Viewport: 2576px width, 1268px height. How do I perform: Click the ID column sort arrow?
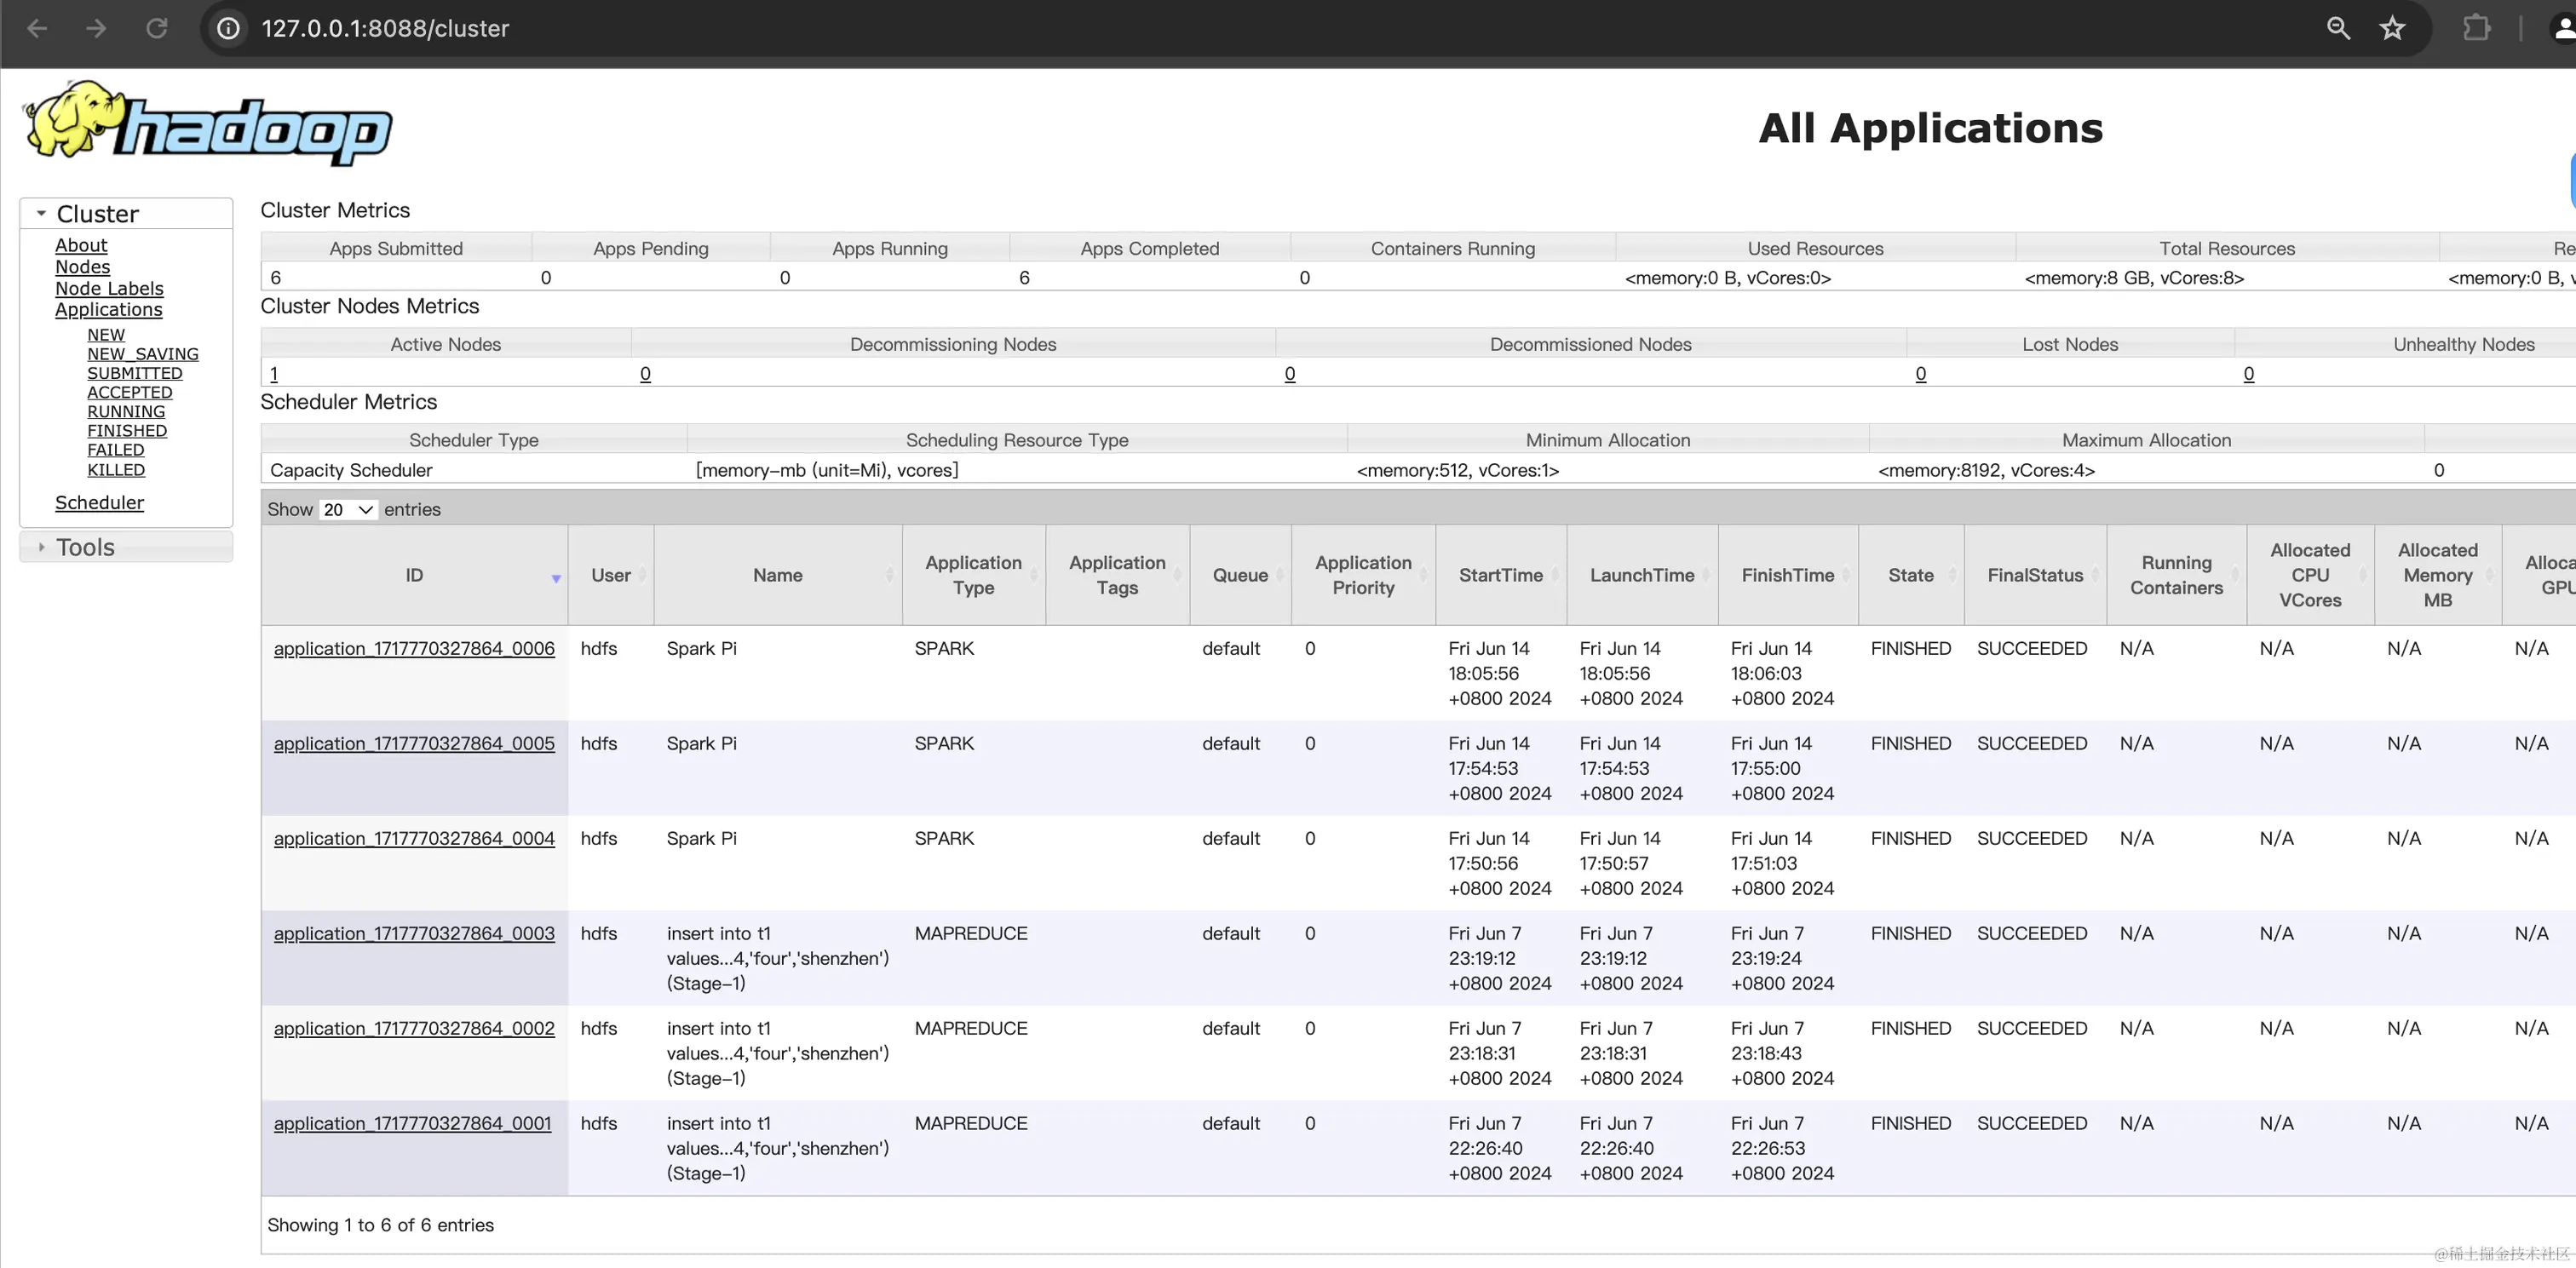point(556,578)
